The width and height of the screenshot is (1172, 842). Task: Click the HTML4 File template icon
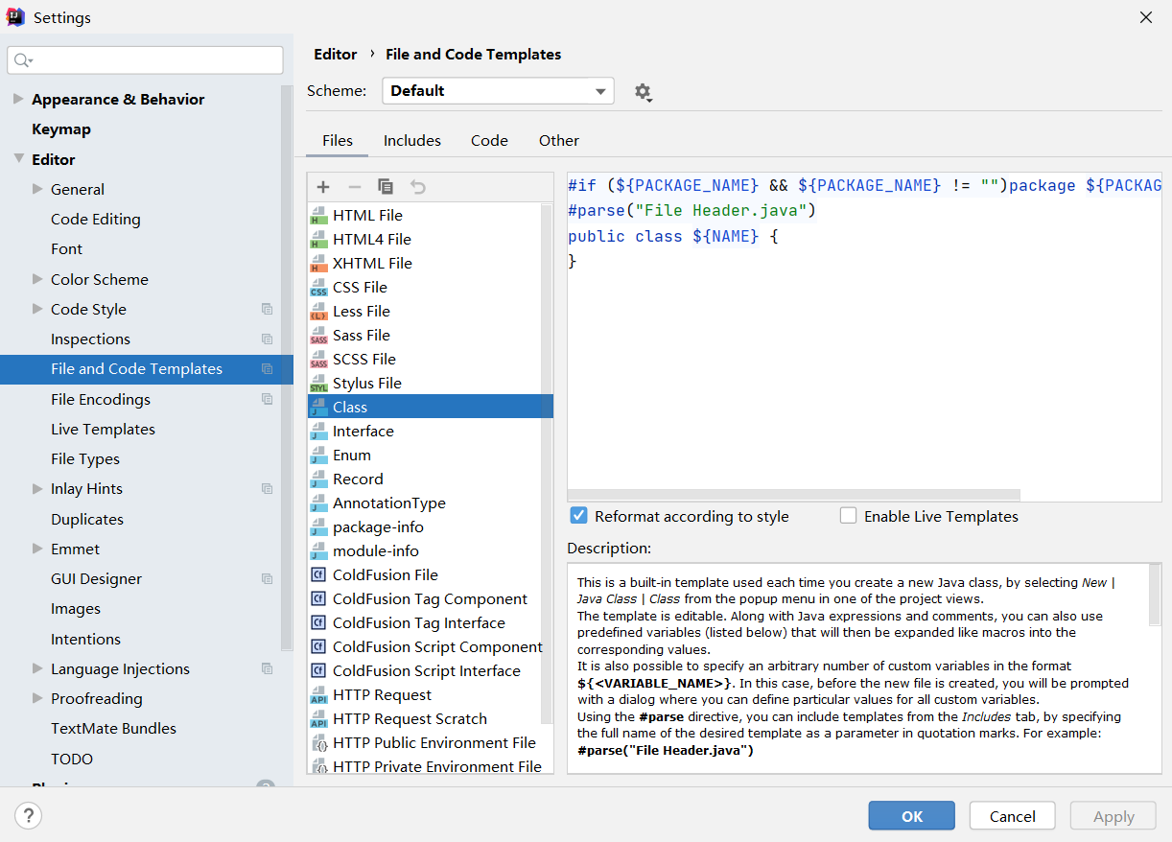(318, 240)
